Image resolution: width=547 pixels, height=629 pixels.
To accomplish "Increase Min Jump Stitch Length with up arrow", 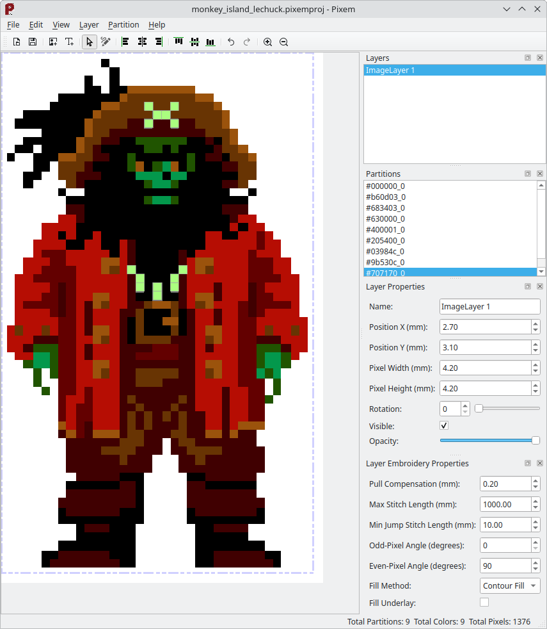I will point(535,521).
